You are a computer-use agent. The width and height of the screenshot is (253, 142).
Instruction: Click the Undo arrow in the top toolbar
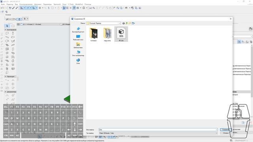2,8
